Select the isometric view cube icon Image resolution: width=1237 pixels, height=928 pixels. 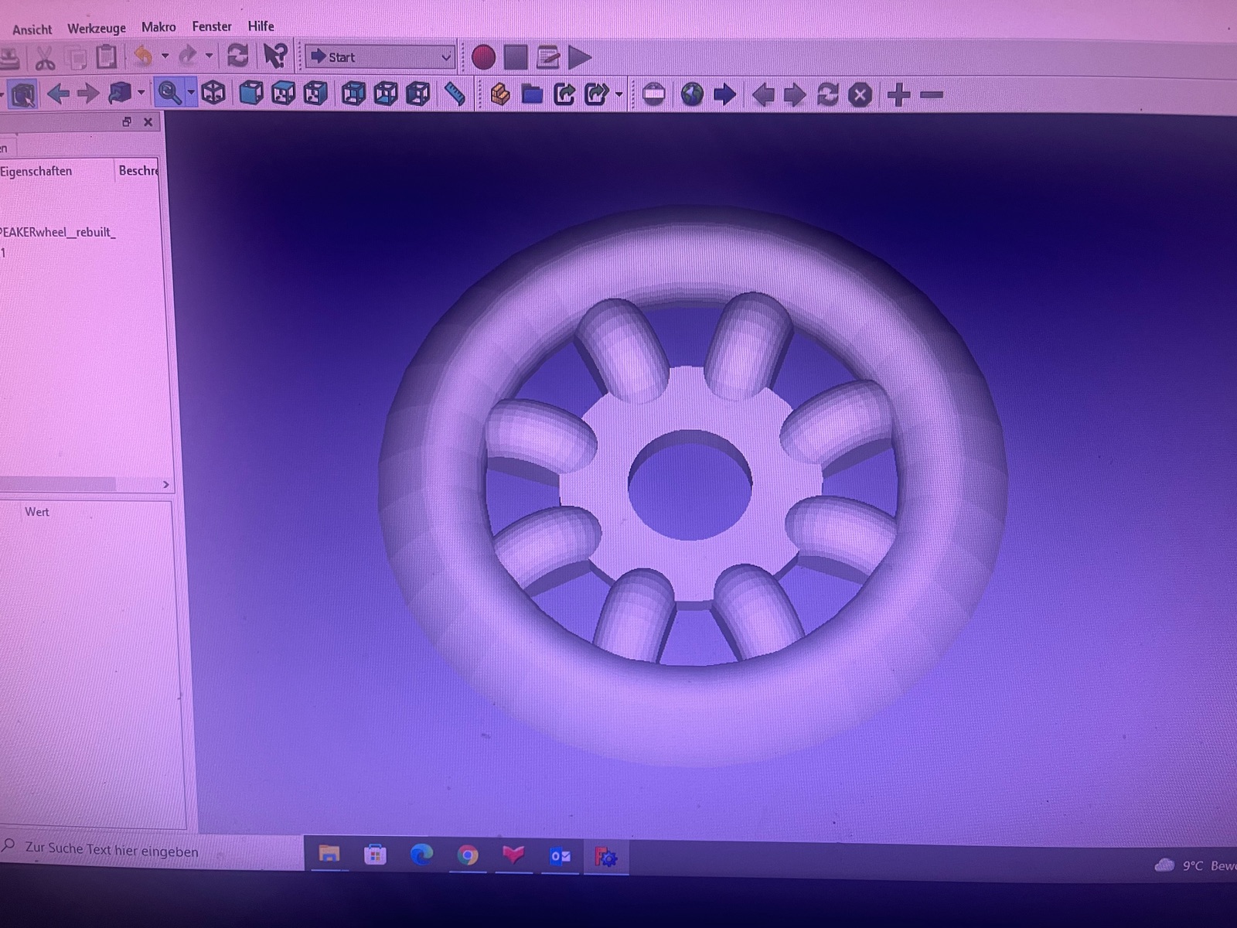coord(213,94)
